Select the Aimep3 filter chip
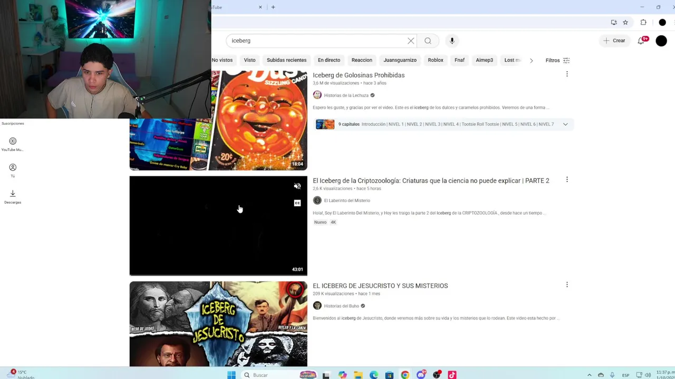 pyautogui.click(x=484, y=60)
